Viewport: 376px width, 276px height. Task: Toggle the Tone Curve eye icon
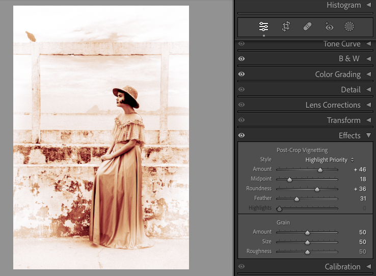coord(241,44)
